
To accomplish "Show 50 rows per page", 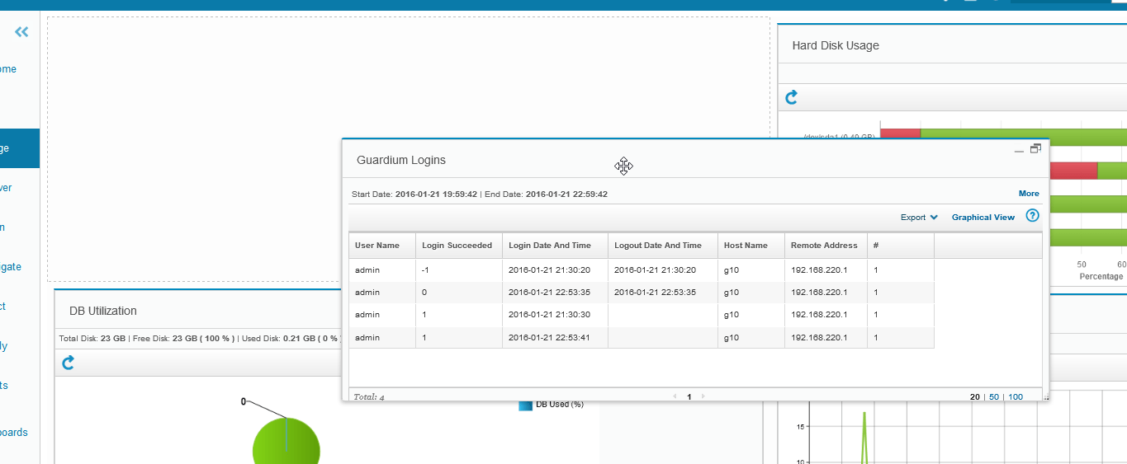I will tap(994, 396).
